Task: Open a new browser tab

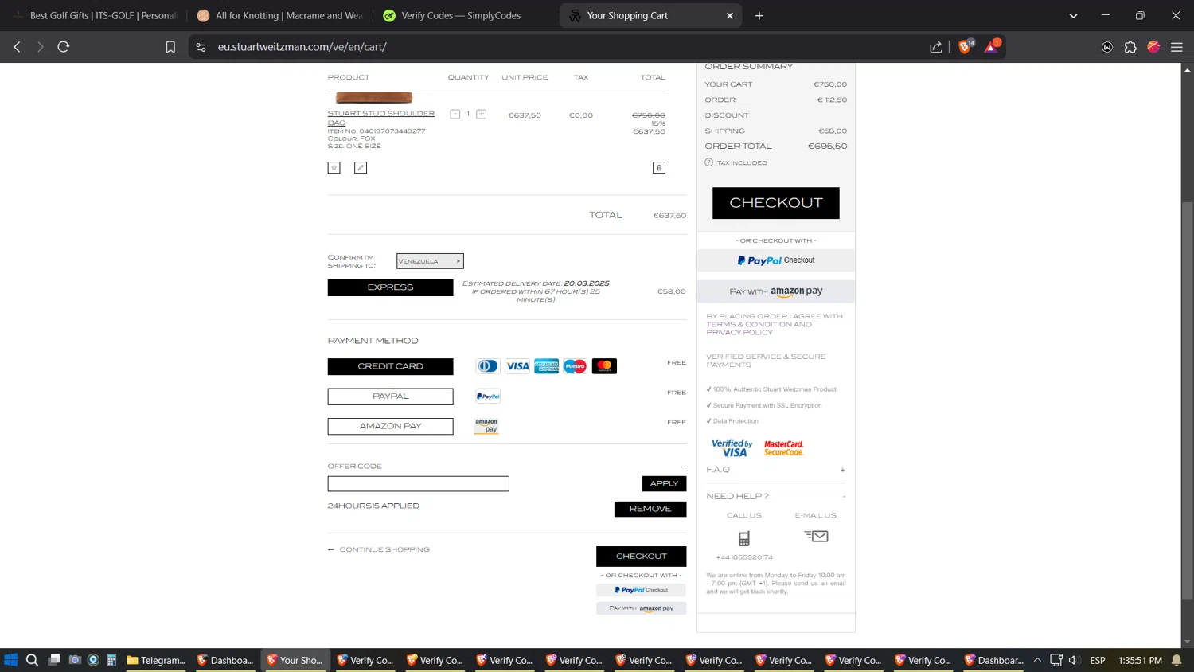Action: click(x=759, y=15)
